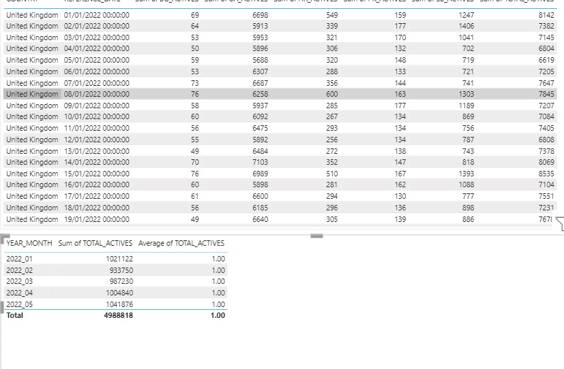Click total actives value 8142
The image size is (564, 369).
click(546, 15)
